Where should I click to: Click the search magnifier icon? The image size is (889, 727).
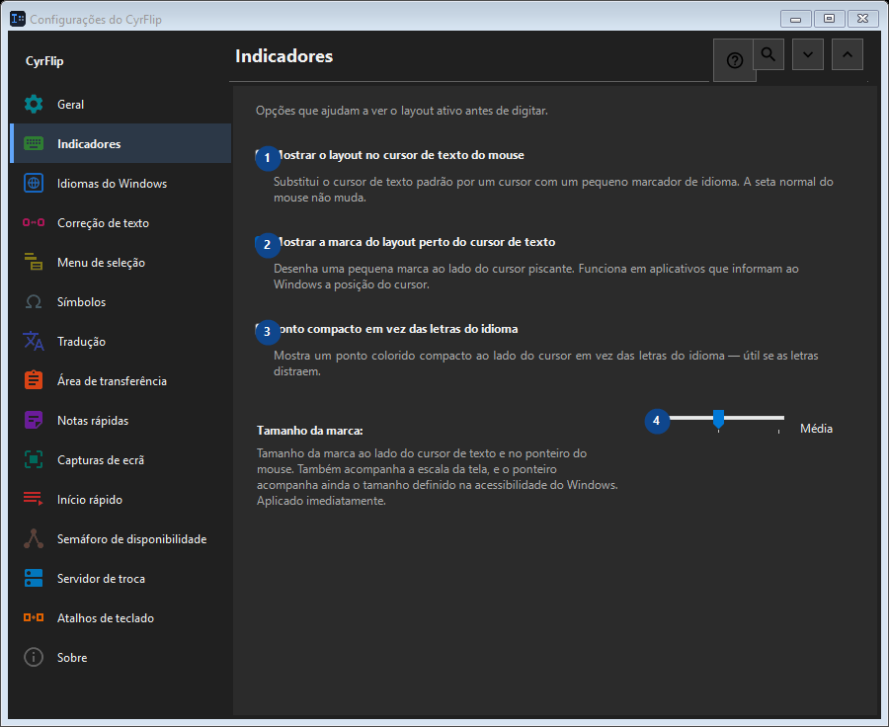[x=768, y=54]
